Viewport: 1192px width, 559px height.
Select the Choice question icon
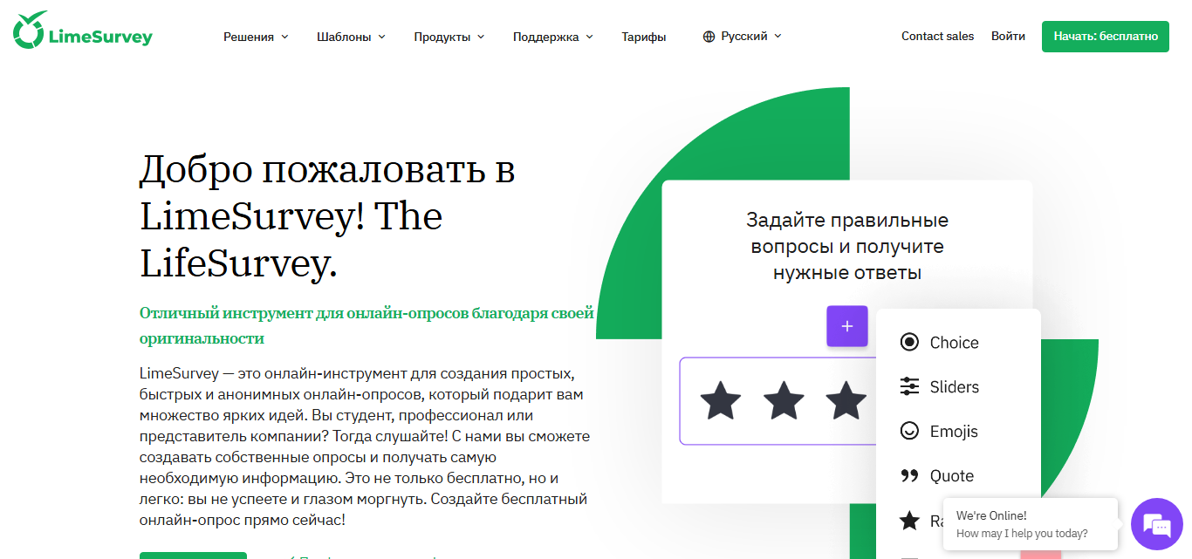[909, 343]
